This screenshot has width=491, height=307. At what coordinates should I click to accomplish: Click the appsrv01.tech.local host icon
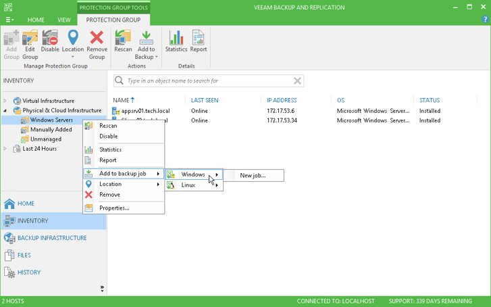click(116, 111)
